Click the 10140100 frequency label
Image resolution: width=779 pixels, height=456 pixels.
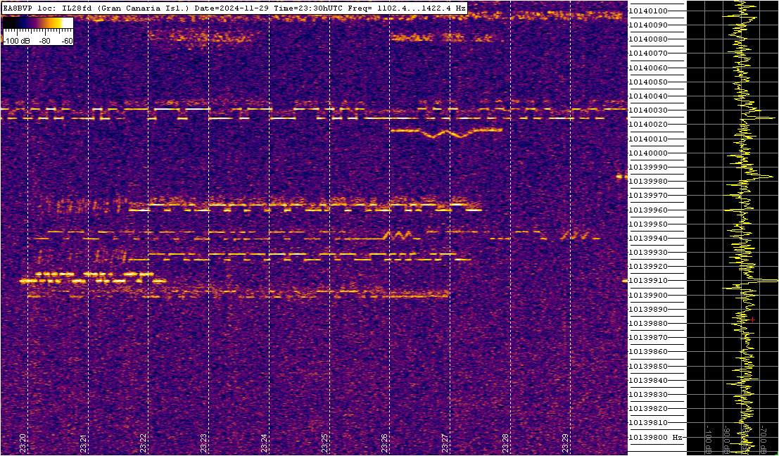(x=648, y=11)
